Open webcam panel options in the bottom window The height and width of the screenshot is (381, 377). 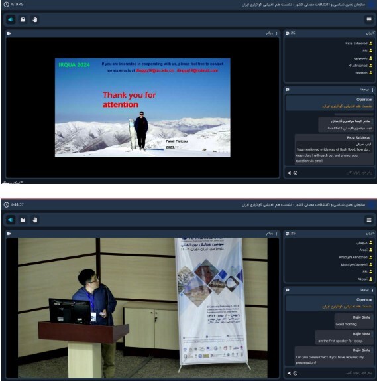click(x=276, y=234)
